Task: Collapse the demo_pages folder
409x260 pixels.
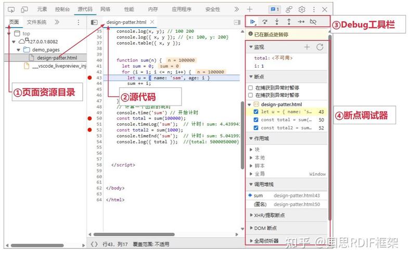Action: [x=18, y=50]
